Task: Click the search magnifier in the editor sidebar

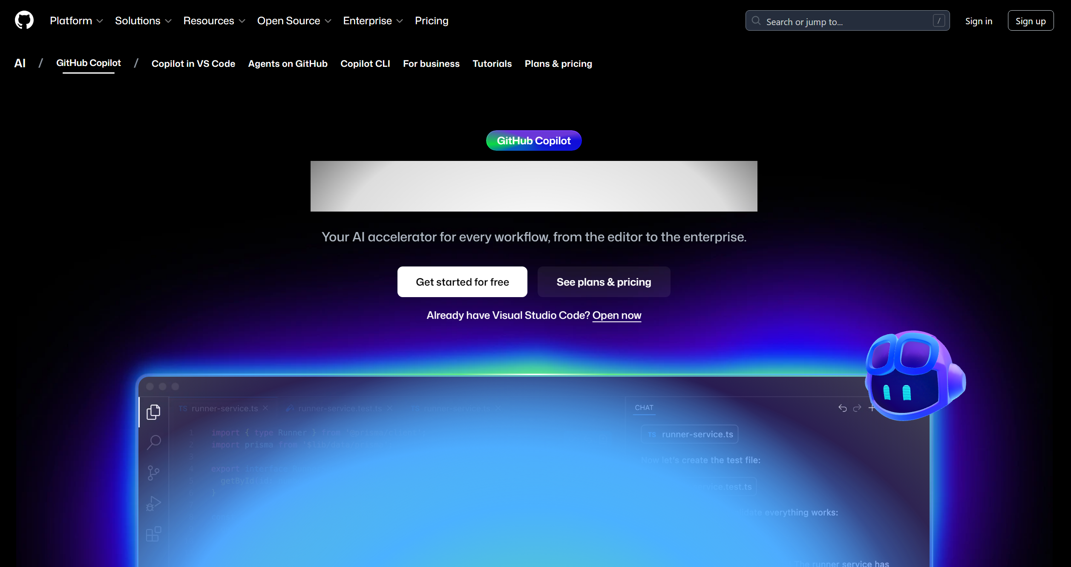Action: click(x=154, y=442)
